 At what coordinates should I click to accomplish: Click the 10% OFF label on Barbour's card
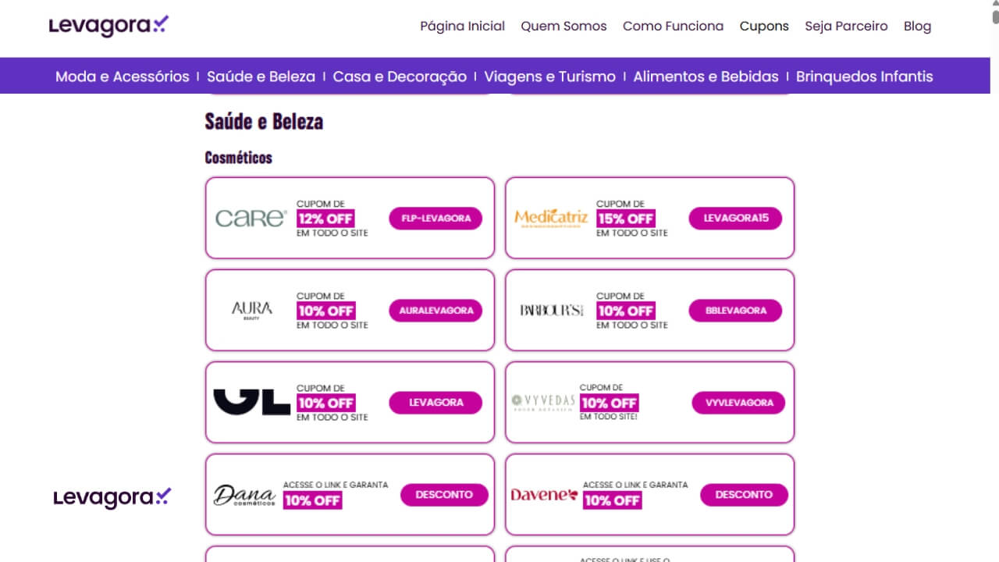625,311
